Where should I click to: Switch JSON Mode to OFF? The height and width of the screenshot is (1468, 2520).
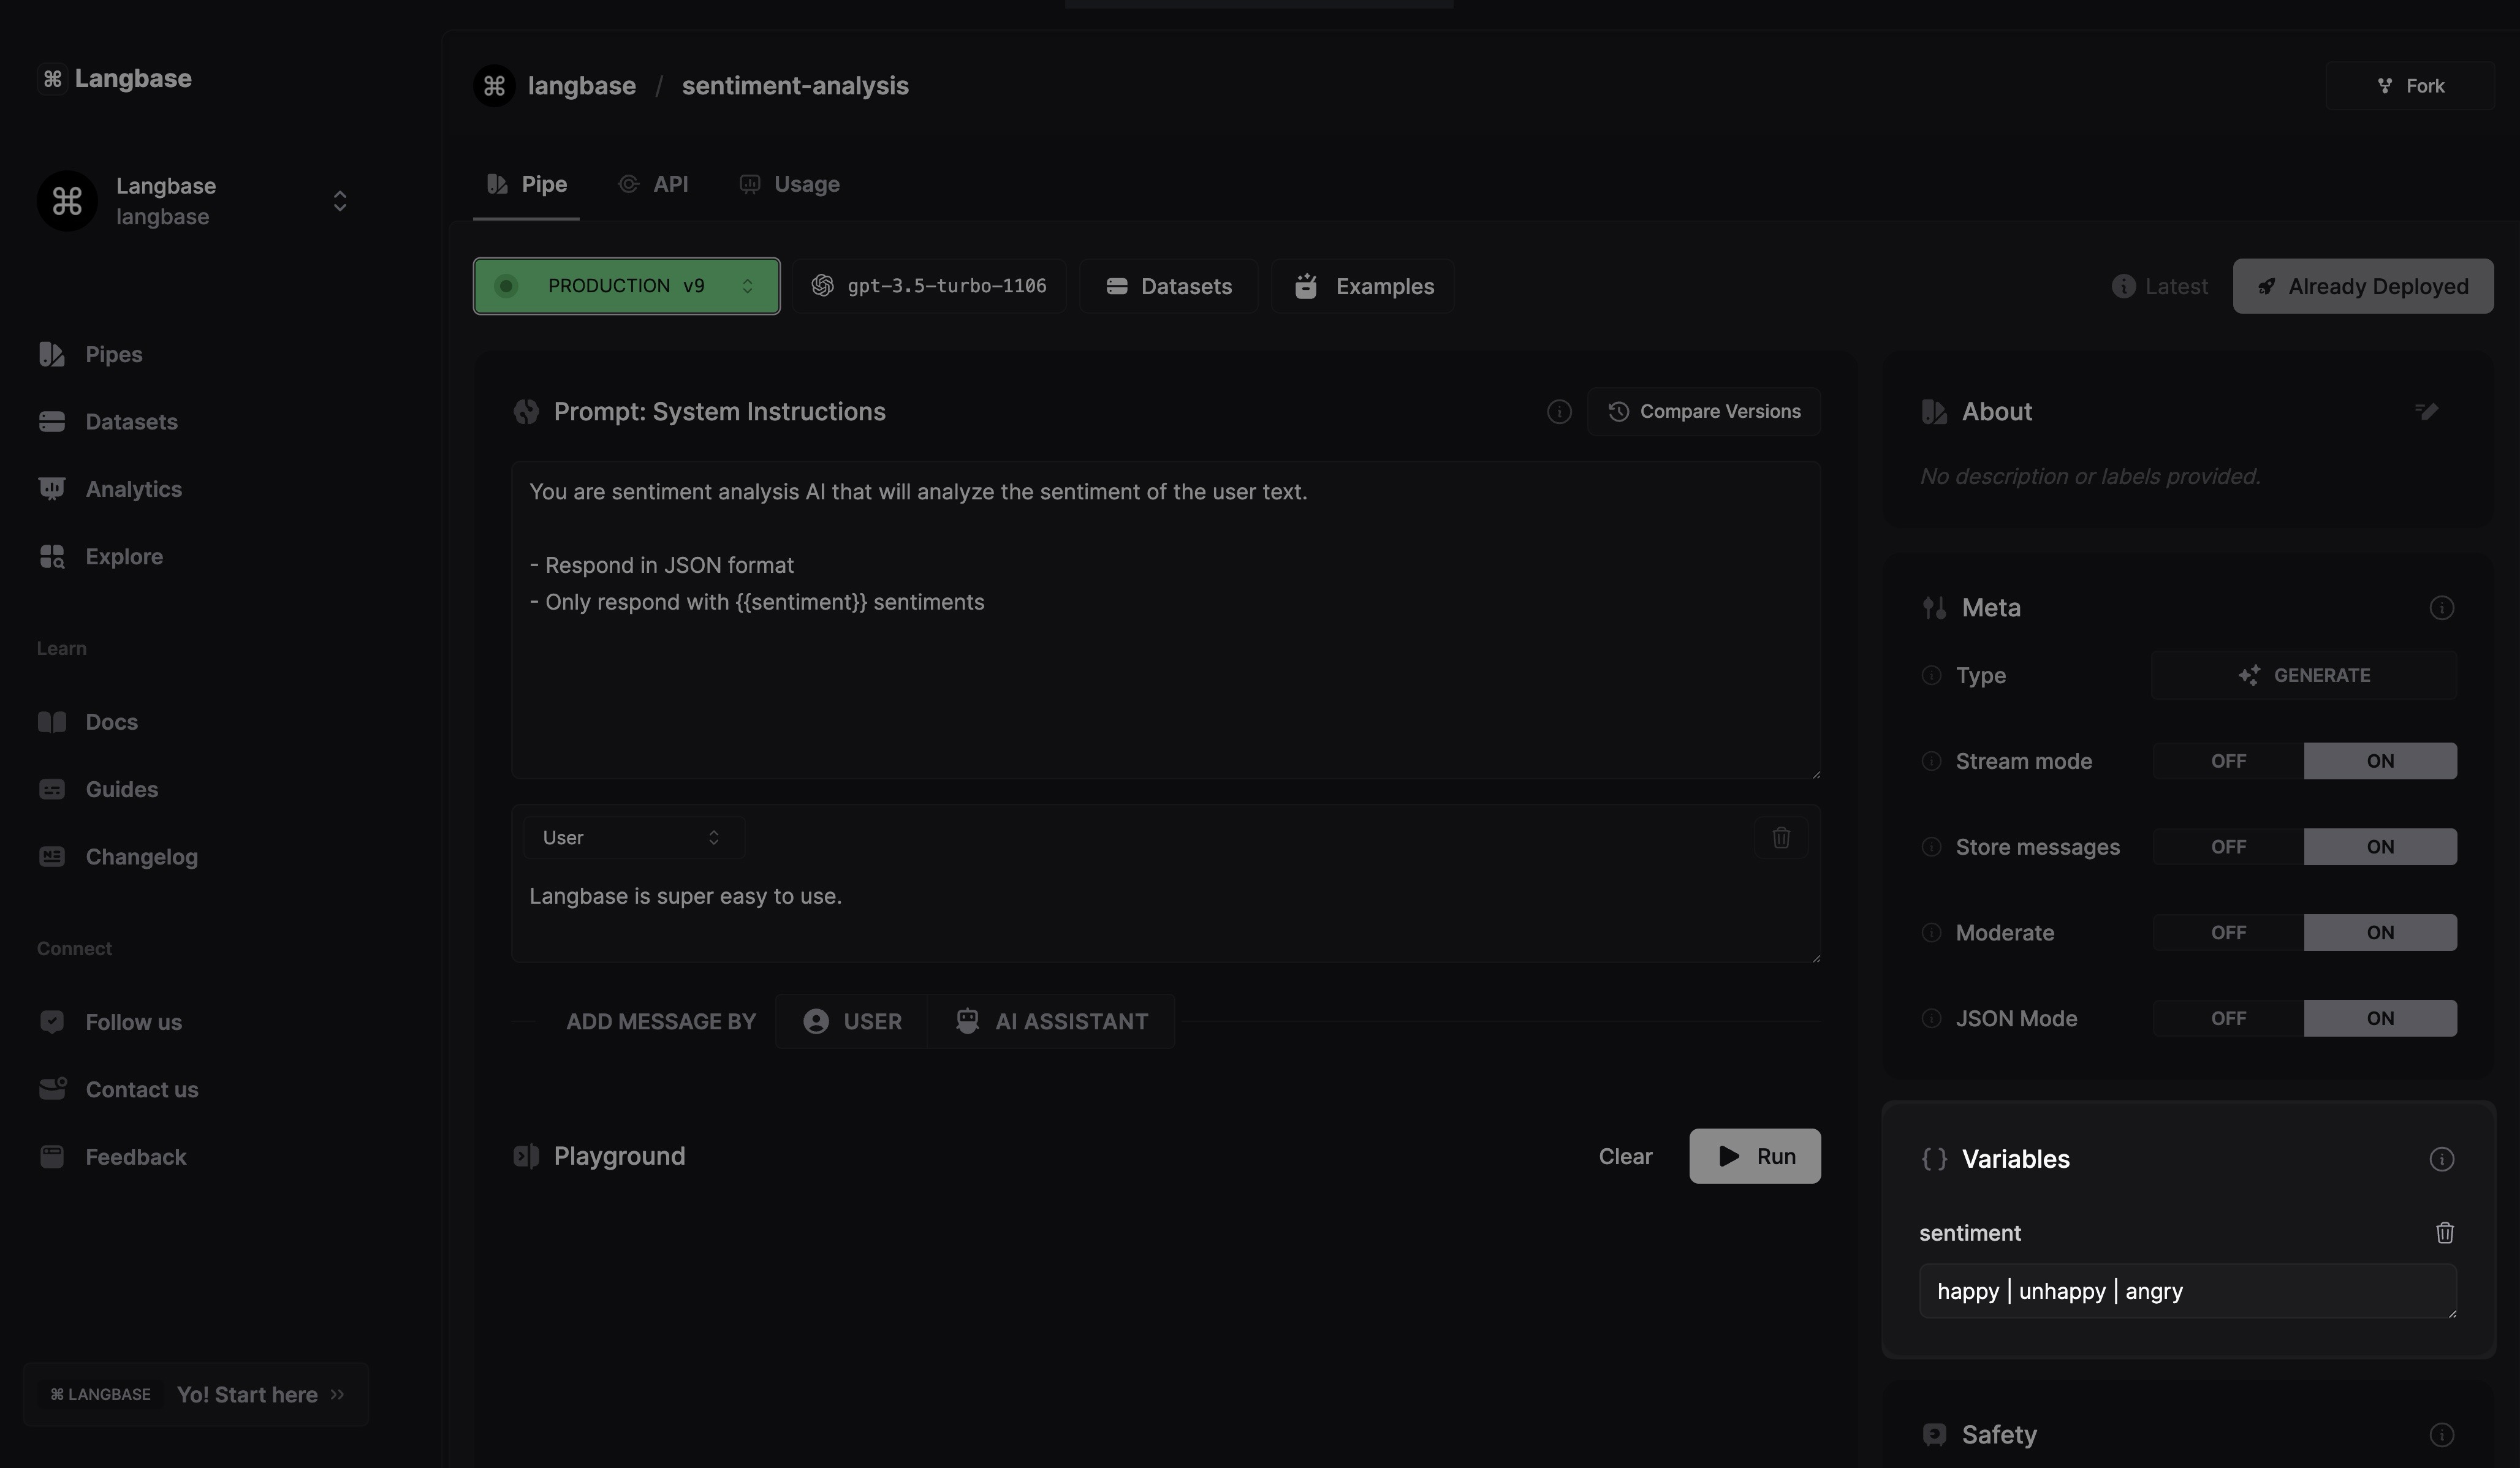[x=2228, y=1019]
